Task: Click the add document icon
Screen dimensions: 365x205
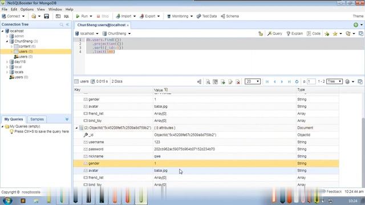Action: 223,81
